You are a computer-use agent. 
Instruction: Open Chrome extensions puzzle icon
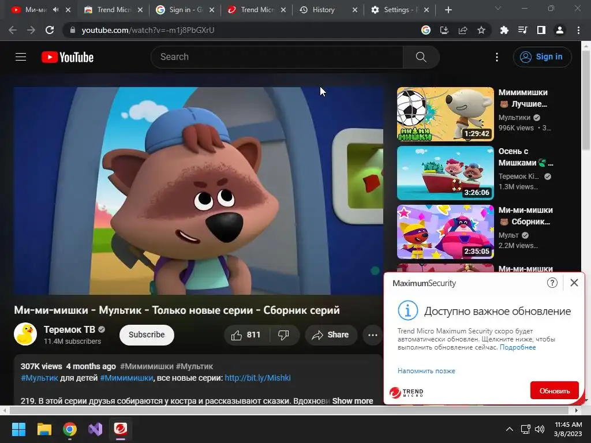tap(504, 30)
